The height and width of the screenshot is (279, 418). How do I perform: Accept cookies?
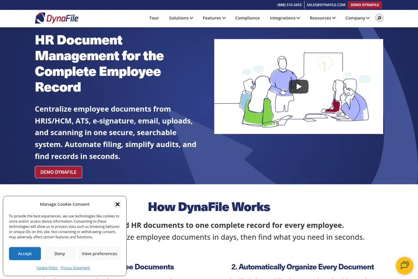point(25,254)
